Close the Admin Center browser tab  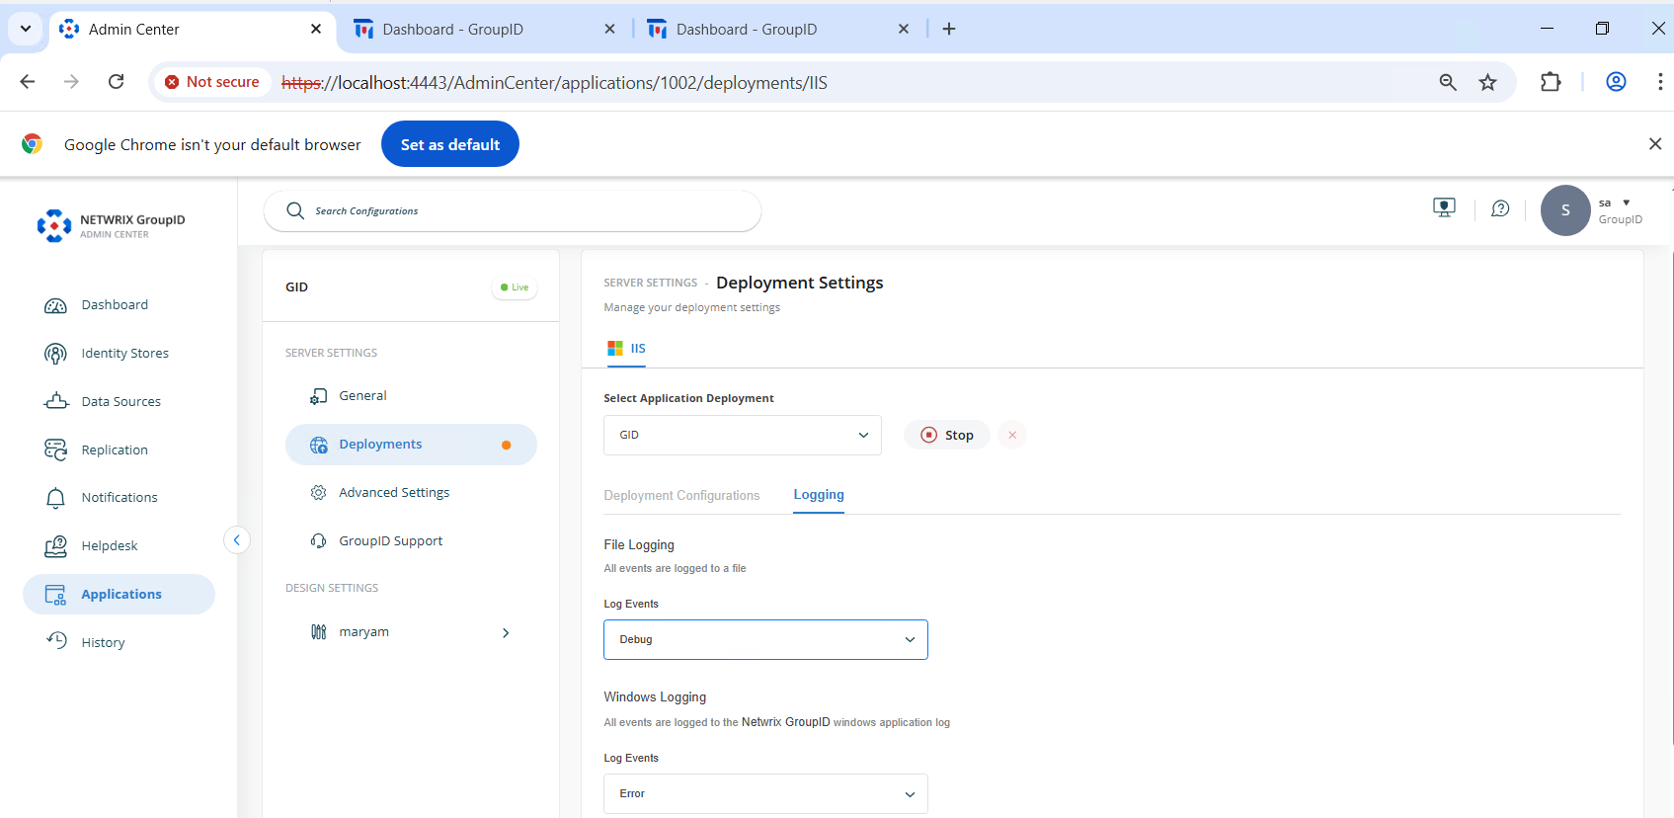pos(316,30)
